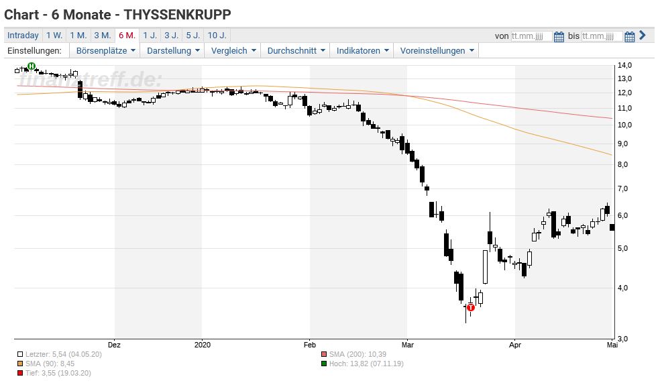Select the 5 J. time range

pos(193,36)
